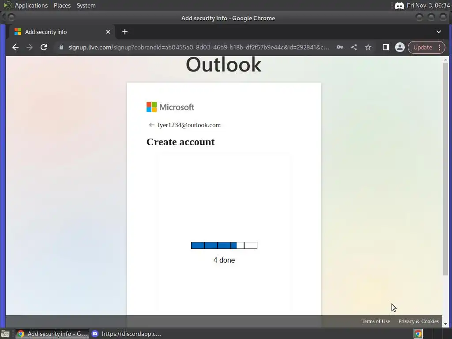Switch to Add security info taskbar window
The width and height of the screenshot is (452, 339).
click(52, 334)
